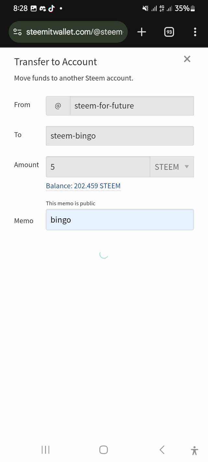
Task: Tap the To field with steem-bingo
Action: (x=120, y=136)
